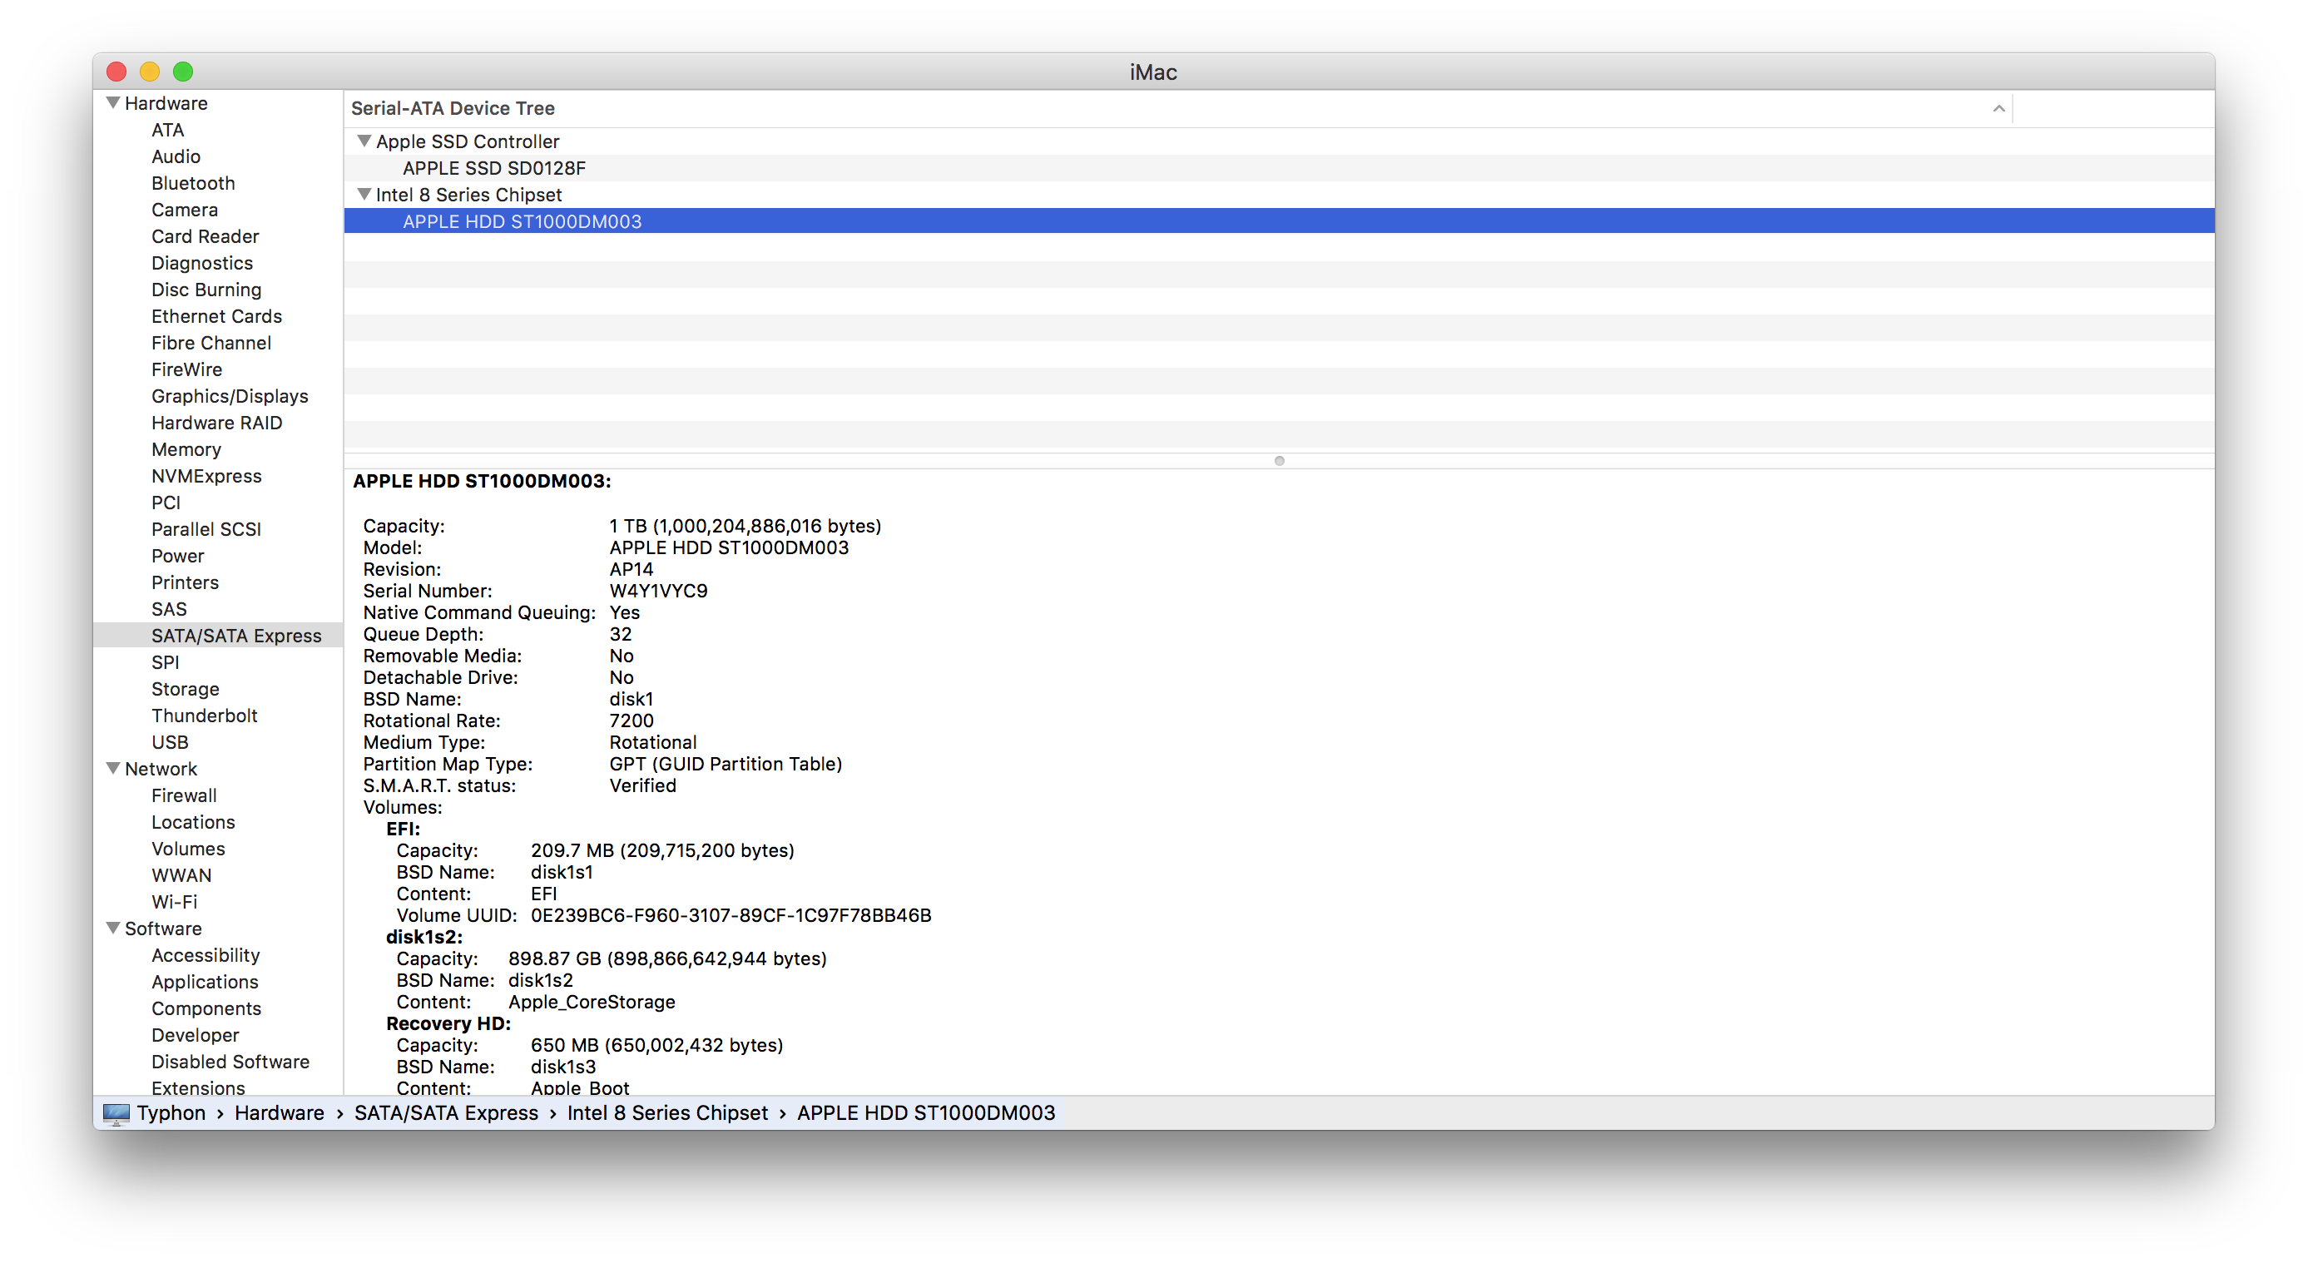Image resolution: width=2308 pixels, height=1263 pixels.
Task: Collapse the Network section in the sidebar
Action: tap(112, 769)
